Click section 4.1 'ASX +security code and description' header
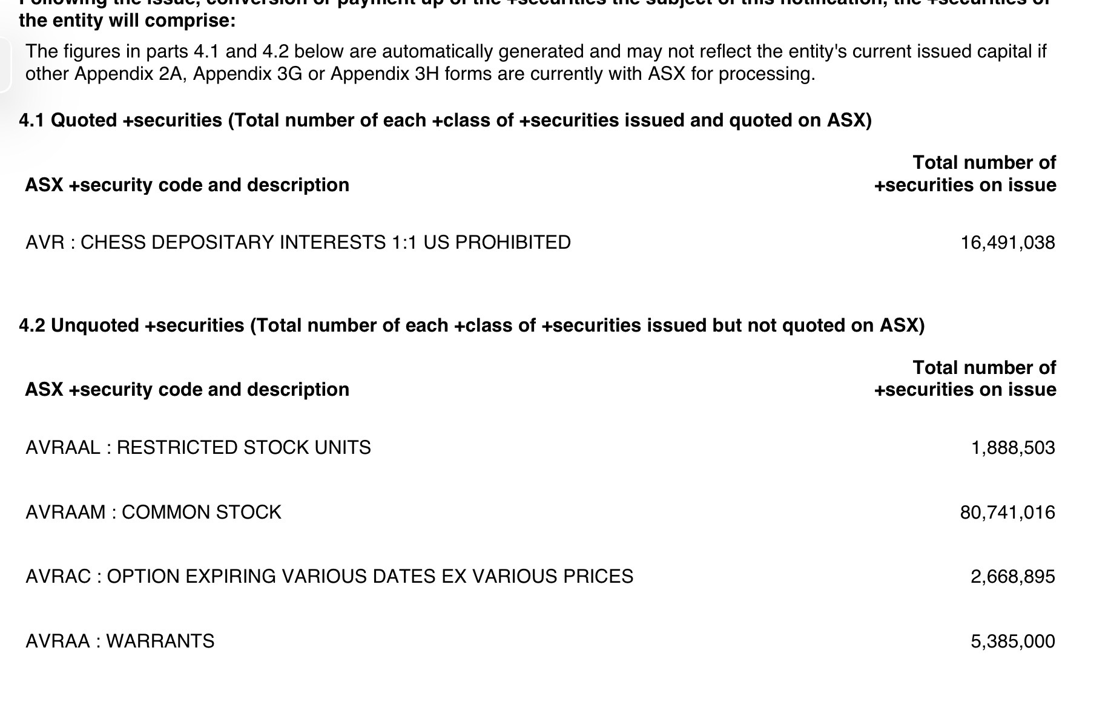Viewport: 1111px width, 708px height. (x=187, y=185)
